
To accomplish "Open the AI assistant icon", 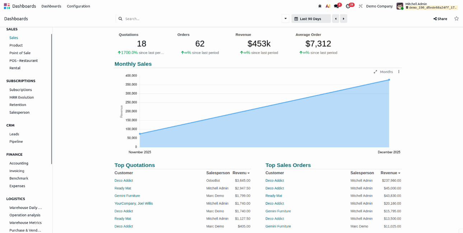I will coord(328,6).
